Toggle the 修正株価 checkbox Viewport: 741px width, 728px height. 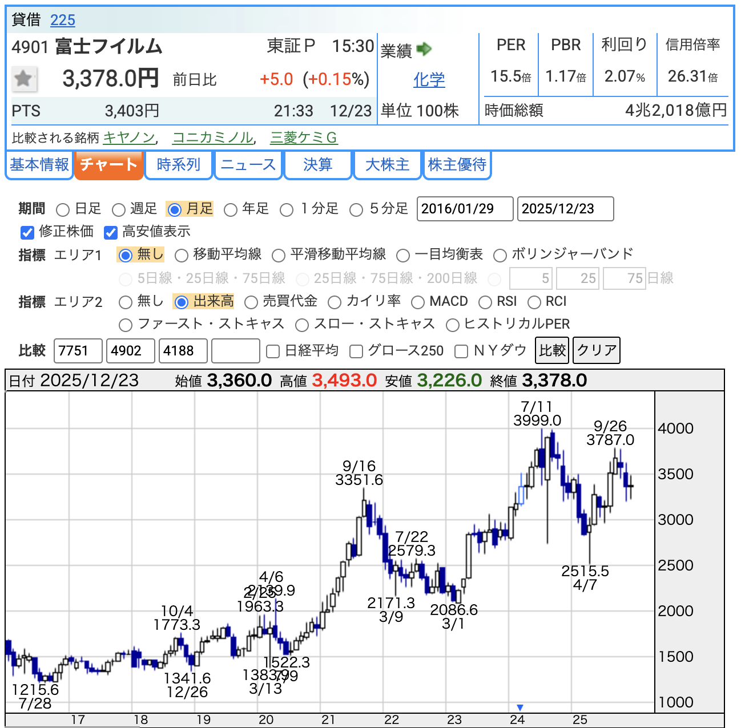coord(27,232)
